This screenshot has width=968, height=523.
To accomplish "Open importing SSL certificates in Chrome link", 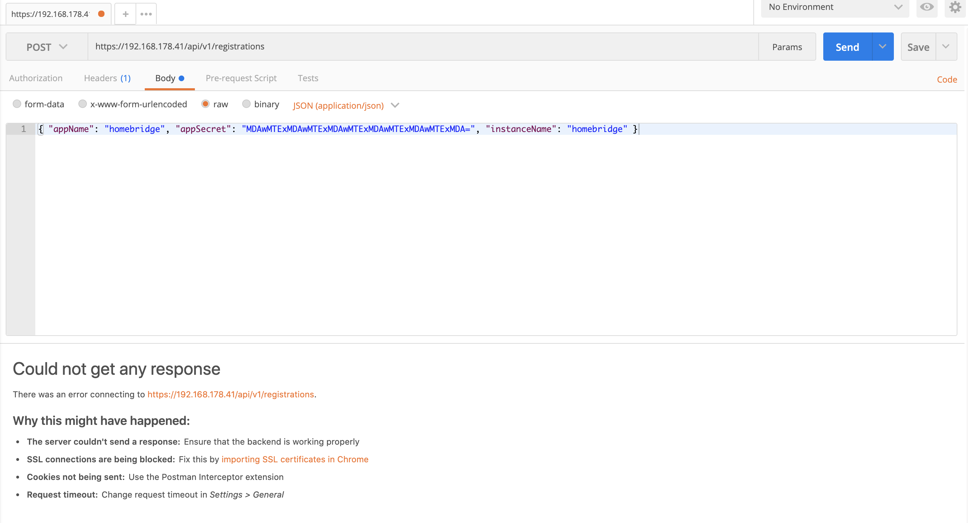I will click(295, 459).
